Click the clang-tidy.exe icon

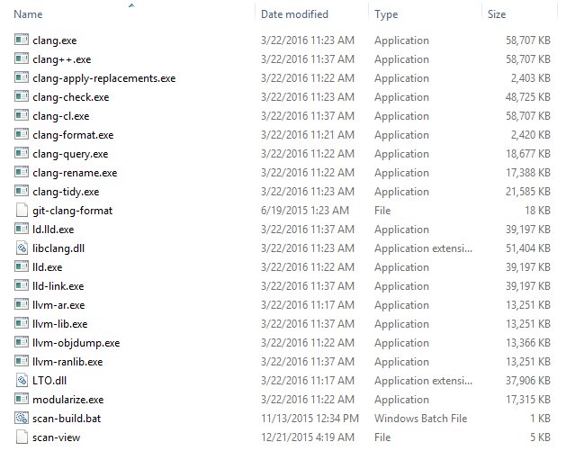click(x=22, y=191)
